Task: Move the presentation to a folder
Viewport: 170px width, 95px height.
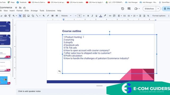Action: point(20,8)
